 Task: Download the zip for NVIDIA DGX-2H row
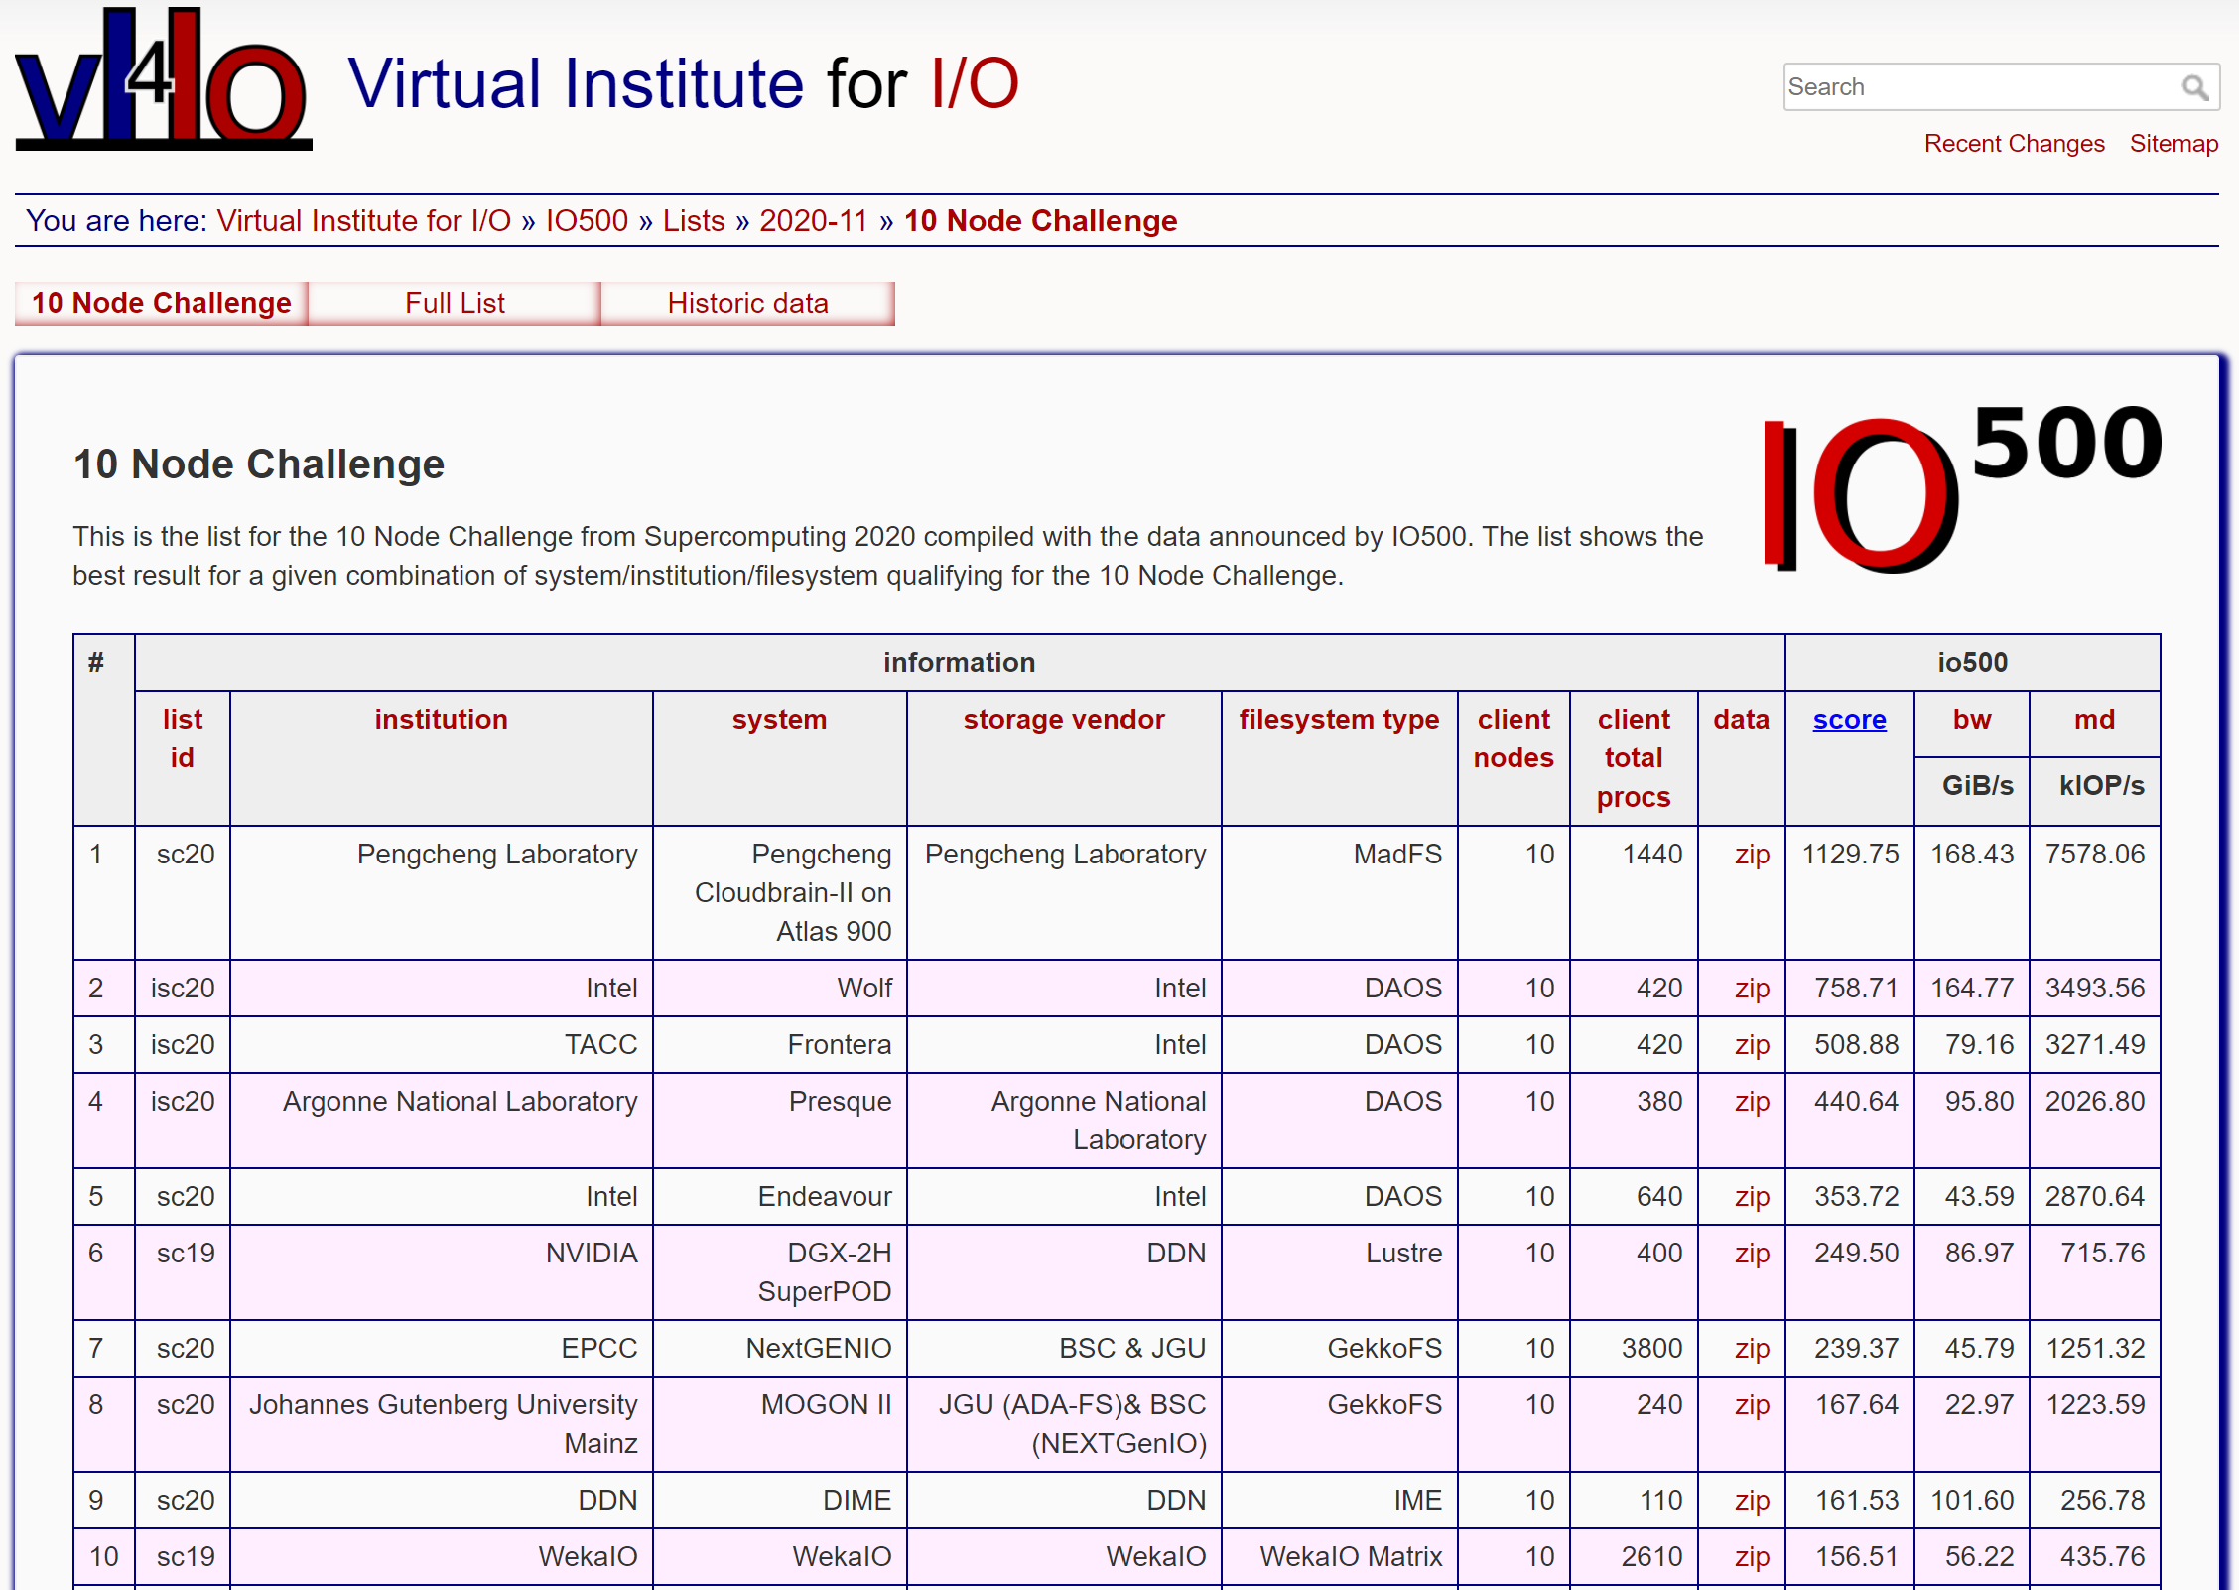[x=1752, y=1254]
